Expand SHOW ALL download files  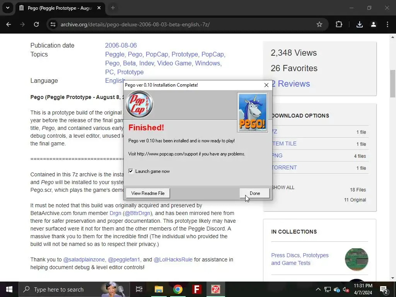coord(283,188)
